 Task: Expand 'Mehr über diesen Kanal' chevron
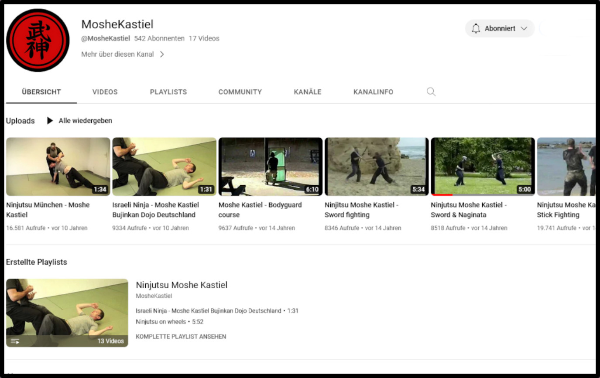162,54
